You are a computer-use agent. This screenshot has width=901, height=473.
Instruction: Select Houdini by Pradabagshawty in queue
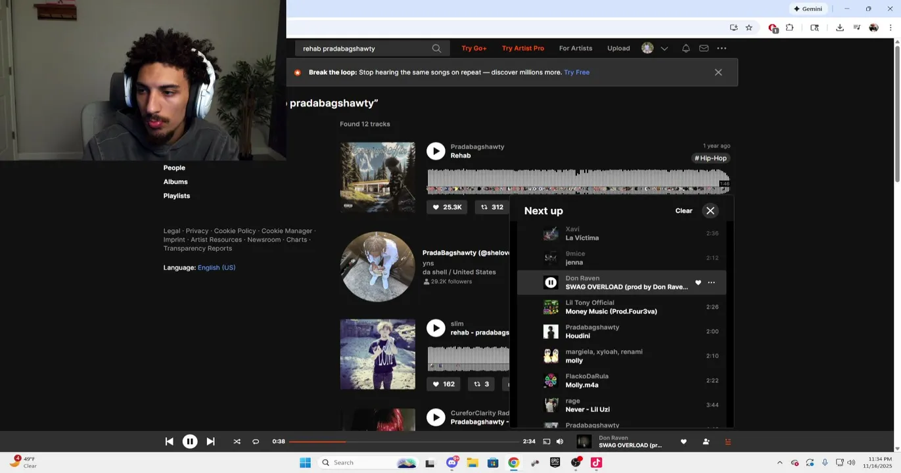point(622,332)
